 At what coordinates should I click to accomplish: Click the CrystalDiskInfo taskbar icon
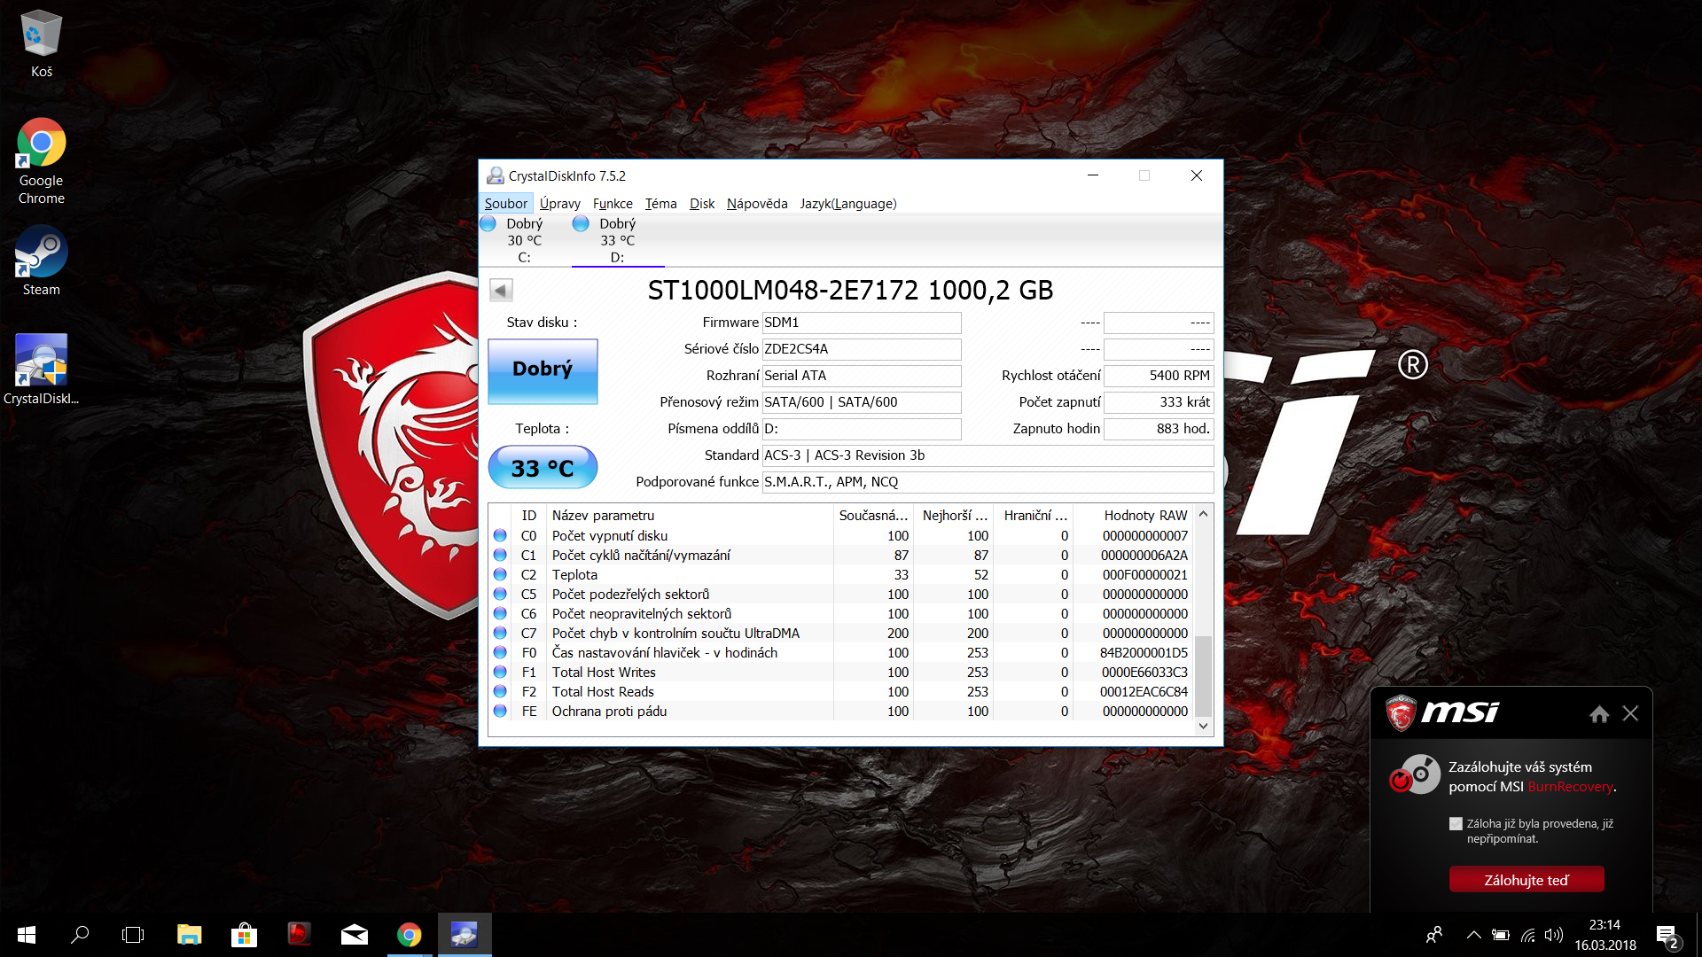pyautogui.click(x=465, y=935)
